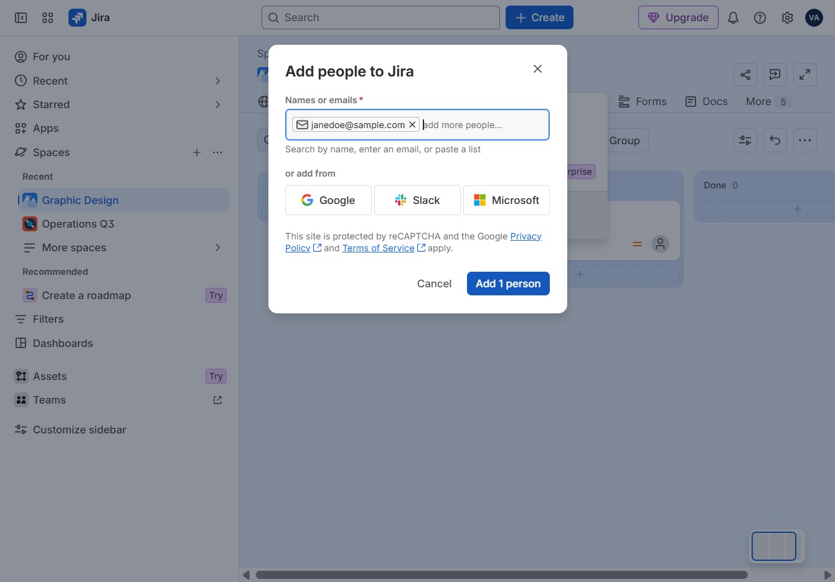
Task: Click the horizontal scrollbar at the bottom
Action: [x=501, y=575]
